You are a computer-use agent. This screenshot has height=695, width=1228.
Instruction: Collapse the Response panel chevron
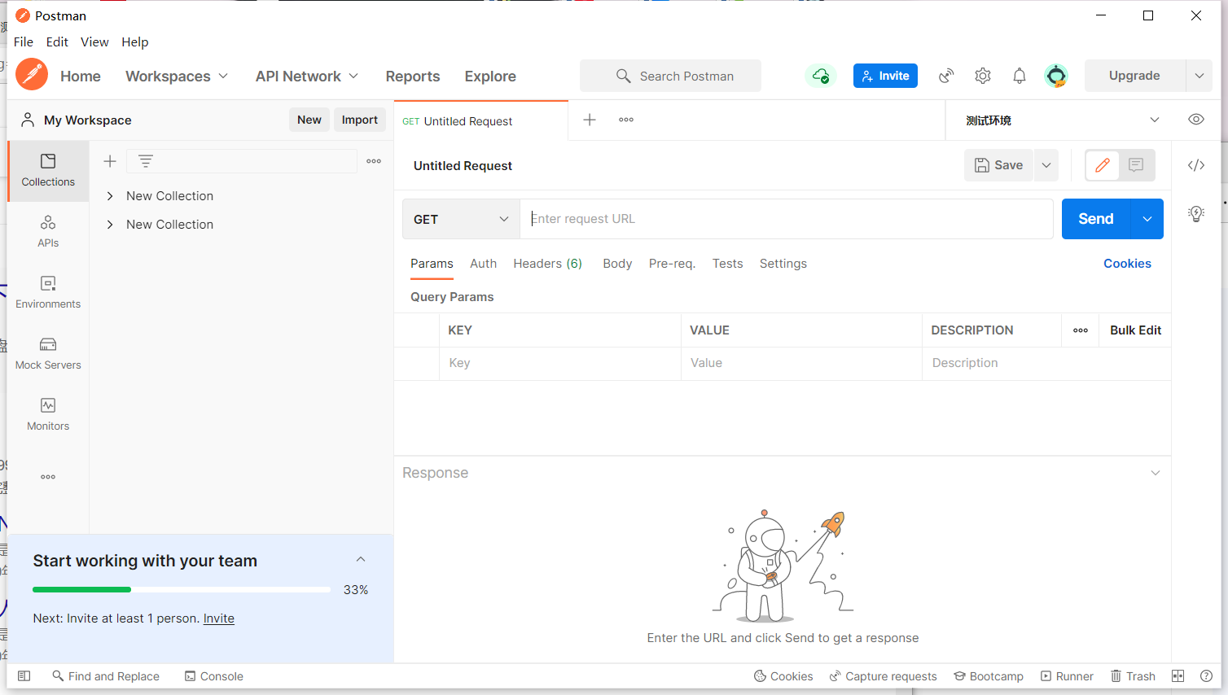[1156, 473]
